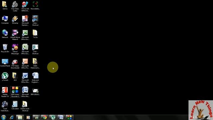Open the Calculator shortcut

[15, 105]
